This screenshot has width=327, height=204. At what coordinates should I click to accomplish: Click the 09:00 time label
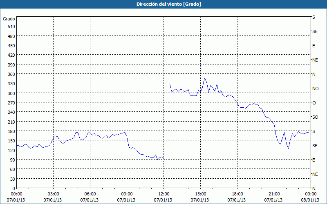coord(127,194)
